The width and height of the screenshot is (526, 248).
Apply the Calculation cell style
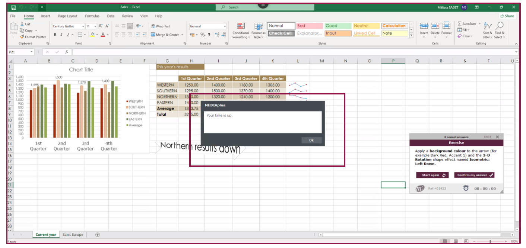(x=394, y=26)
